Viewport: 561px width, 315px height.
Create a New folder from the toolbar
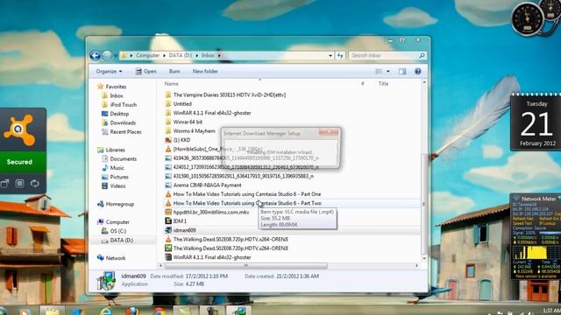tap(205, 72)
